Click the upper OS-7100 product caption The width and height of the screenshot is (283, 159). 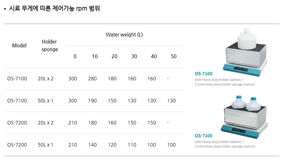point(203,74)
